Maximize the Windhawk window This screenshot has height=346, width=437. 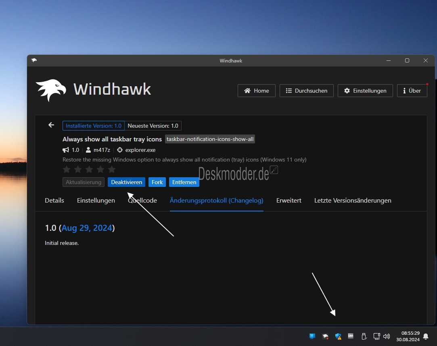407,61
